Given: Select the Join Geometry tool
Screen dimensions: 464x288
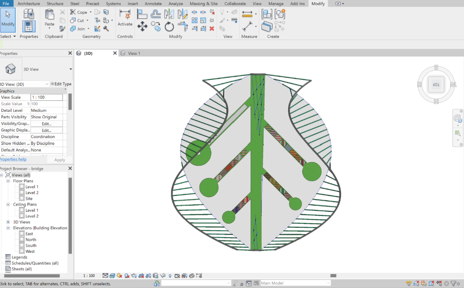Looking at the screenshot, I should [x=78, y=29].
